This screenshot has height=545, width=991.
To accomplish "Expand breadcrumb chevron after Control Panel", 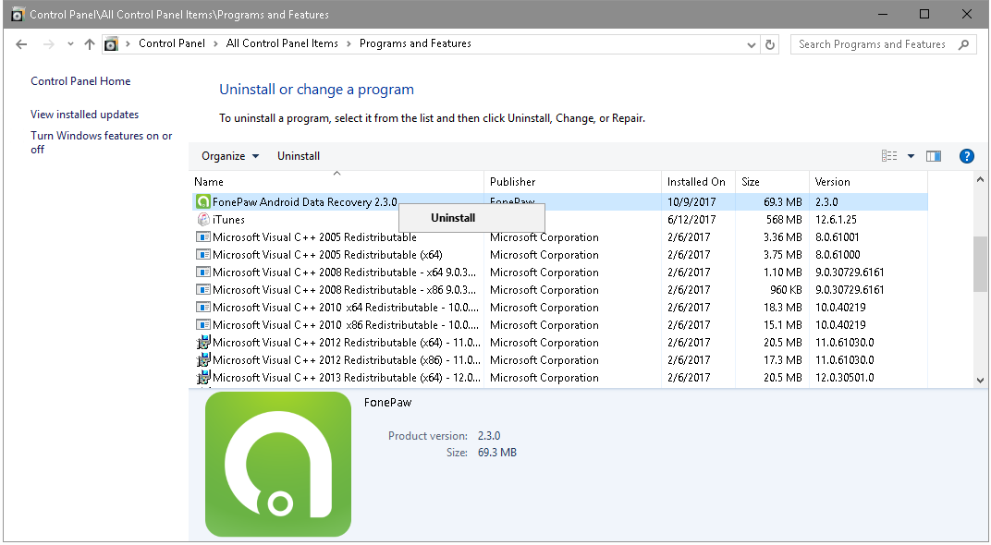I will pos(215,43).
